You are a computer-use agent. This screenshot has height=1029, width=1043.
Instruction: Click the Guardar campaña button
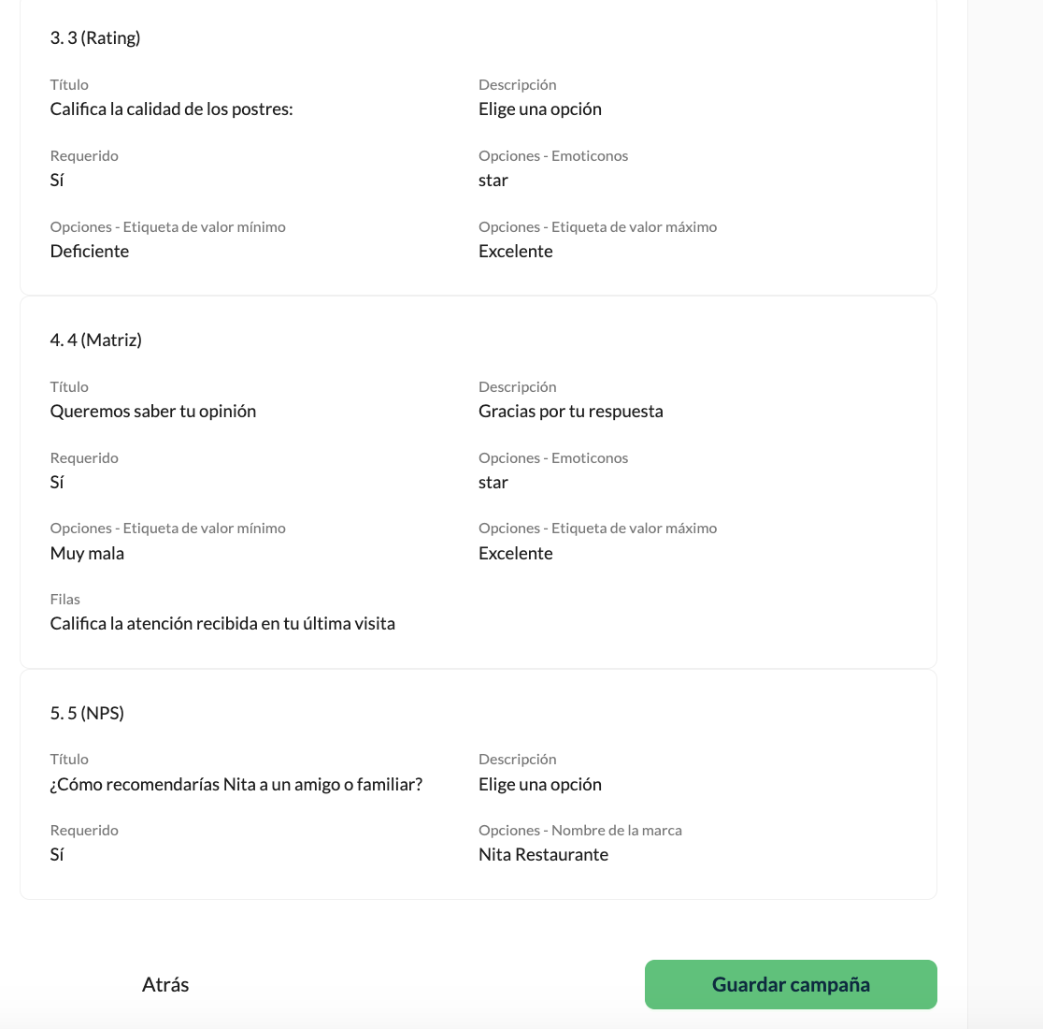click(x=791, y=984)
